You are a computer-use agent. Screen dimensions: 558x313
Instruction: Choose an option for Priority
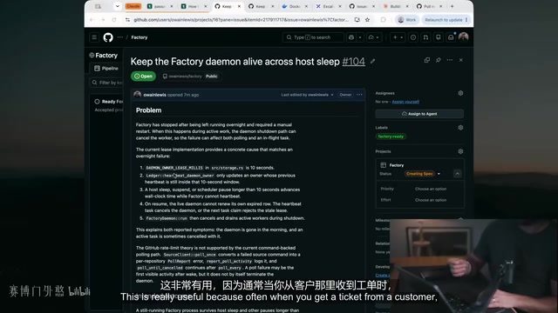431,189
